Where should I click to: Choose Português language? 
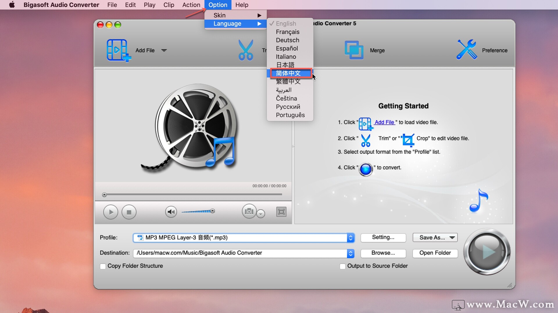290,115
